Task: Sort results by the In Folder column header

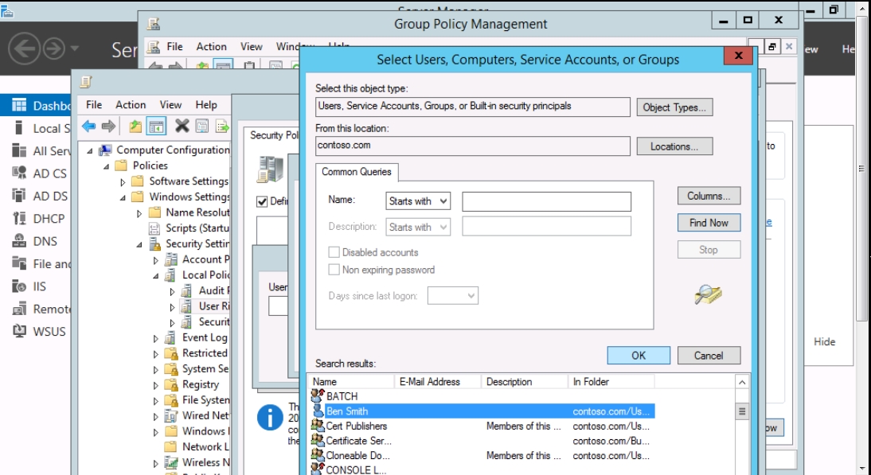Action: [611, 382]
